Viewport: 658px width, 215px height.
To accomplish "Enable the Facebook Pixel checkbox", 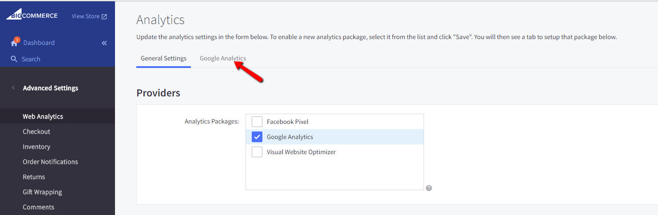I will coord(257,122).
